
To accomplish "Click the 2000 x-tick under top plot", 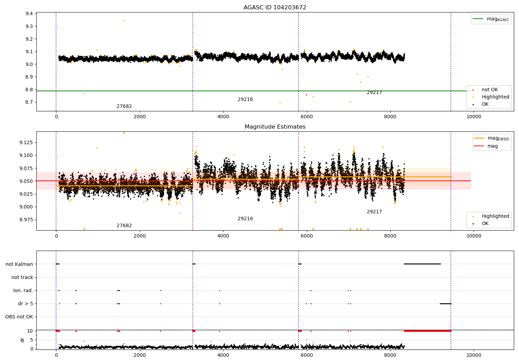I will point(140,117).
